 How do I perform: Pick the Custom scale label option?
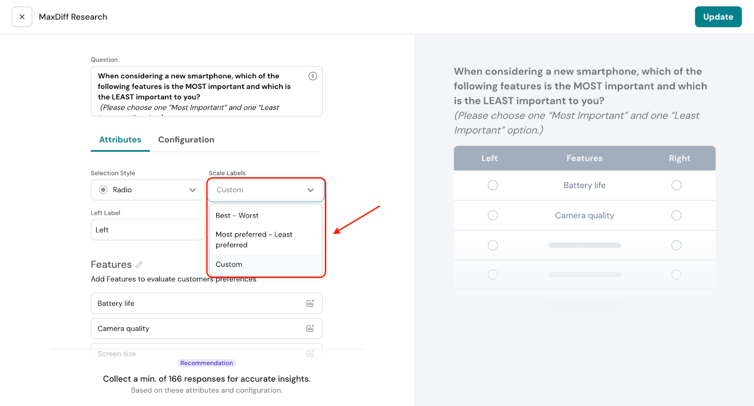tap(229, 264)
